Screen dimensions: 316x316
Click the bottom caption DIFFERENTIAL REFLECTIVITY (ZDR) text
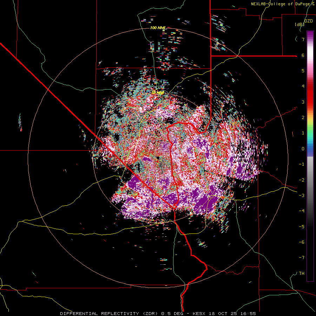(109, 314)
